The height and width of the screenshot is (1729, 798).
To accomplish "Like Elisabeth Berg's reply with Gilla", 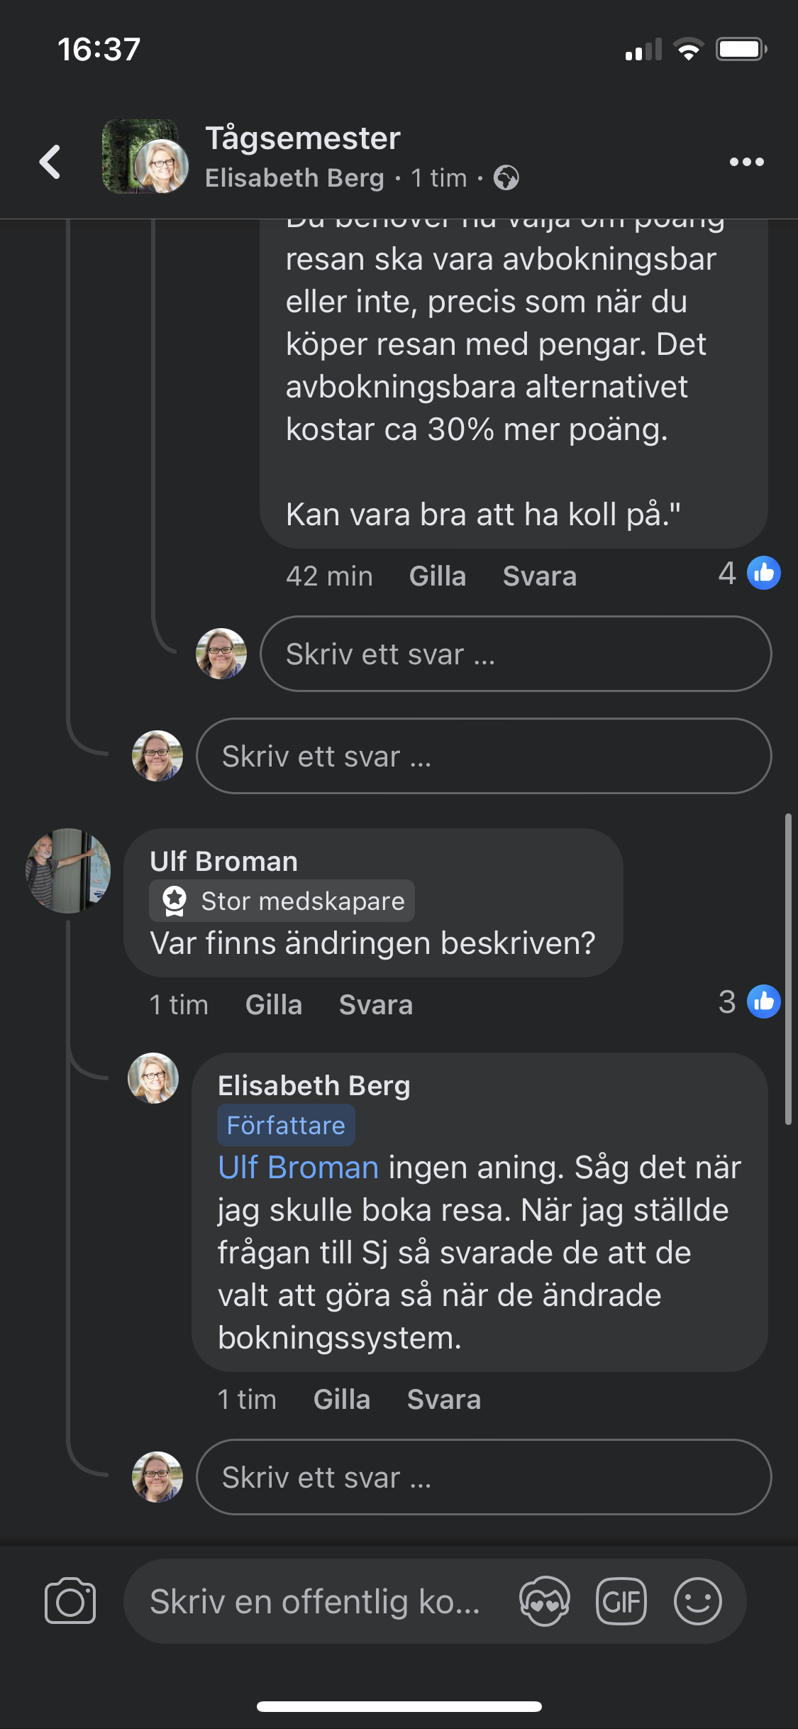I will click(342, 1400).
